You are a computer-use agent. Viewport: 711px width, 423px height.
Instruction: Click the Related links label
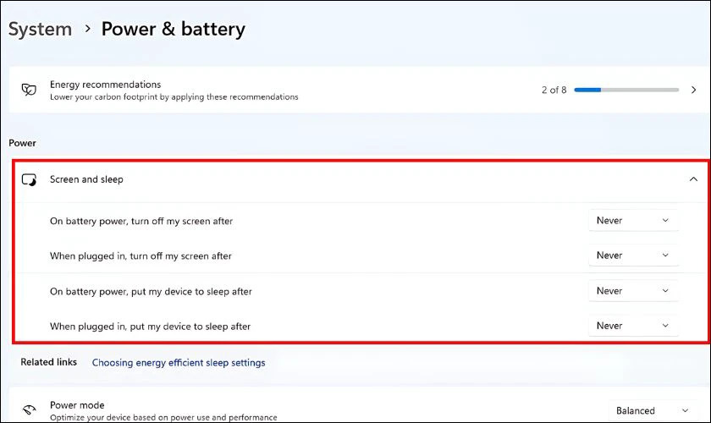[49, 362]
